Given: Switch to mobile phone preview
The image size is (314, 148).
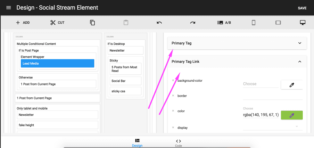Looking at the screenshot, I should pos(253,22).
